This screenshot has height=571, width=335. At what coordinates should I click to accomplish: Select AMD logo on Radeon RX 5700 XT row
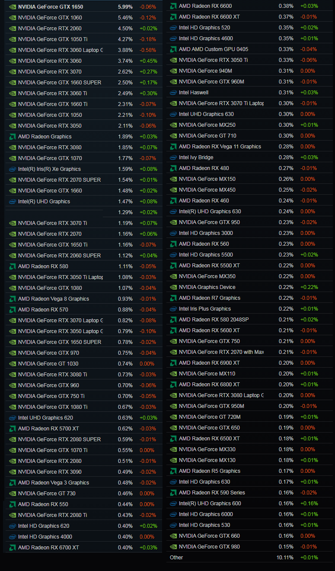pyautogui.click(x=13, y=429)
